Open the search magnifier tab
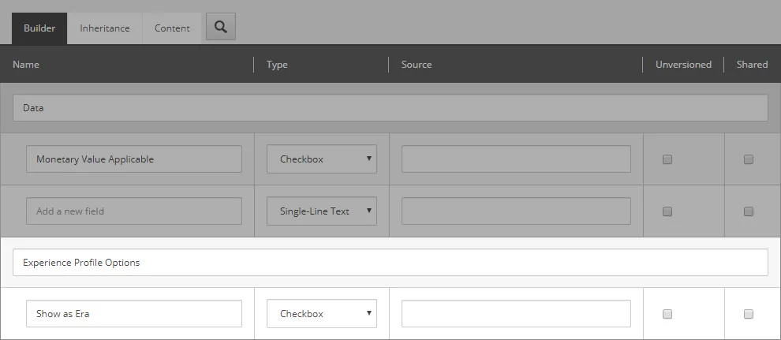 pos(221,27)
